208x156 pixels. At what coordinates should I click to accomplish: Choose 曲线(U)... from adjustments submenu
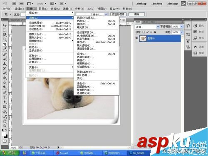[x=96, y=24]
